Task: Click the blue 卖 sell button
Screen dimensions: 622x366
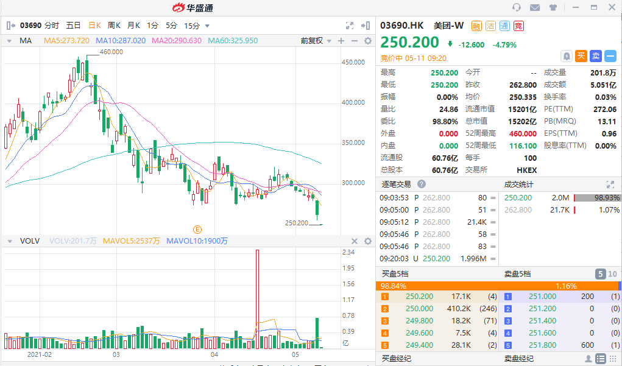Action: click(596, 56)
